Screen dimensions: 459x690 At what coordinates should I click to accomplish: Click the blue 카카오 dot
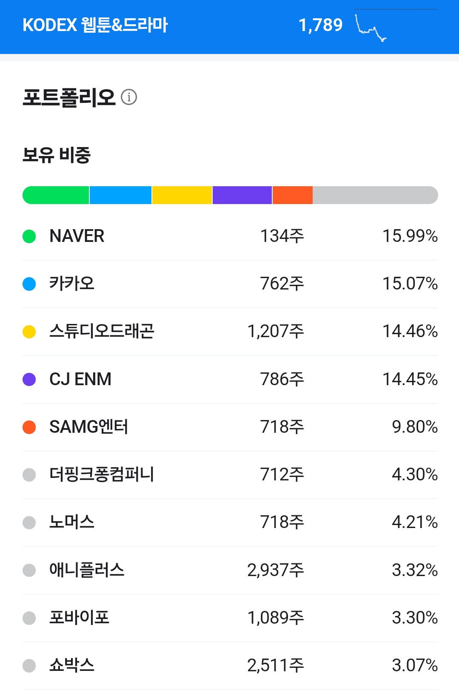[x=29, y=284]
